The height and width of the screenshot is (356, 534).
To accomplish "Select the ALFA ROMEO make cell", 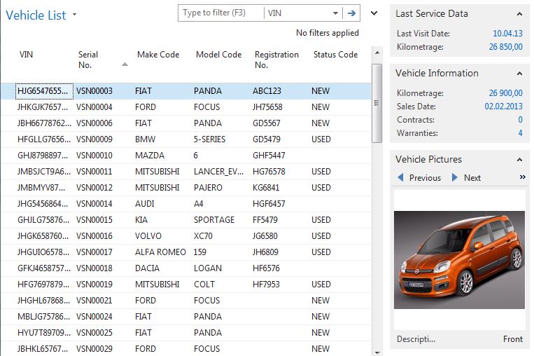I will click(160, 252).
